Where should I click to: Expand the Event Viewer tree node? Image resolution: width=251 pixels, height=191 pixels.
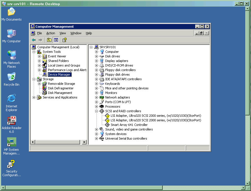click(x=39, y=56)
